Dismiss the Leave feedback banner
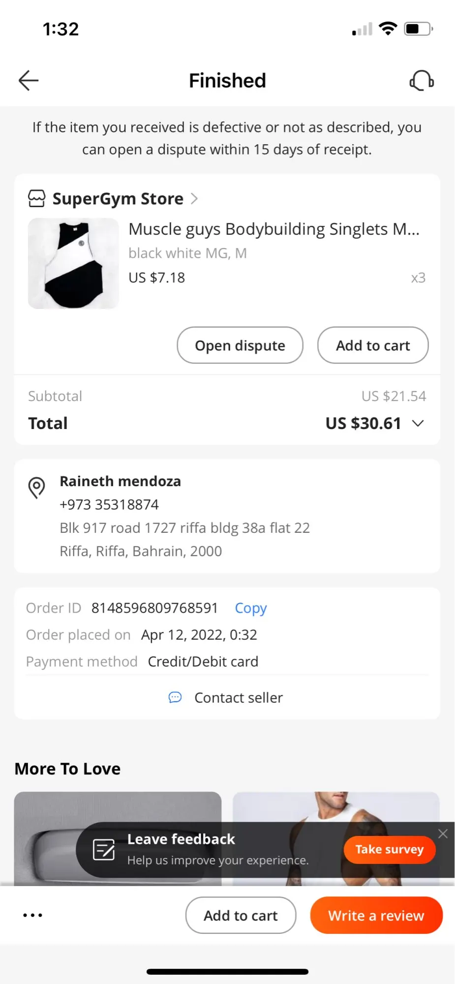 pos(443,833)
